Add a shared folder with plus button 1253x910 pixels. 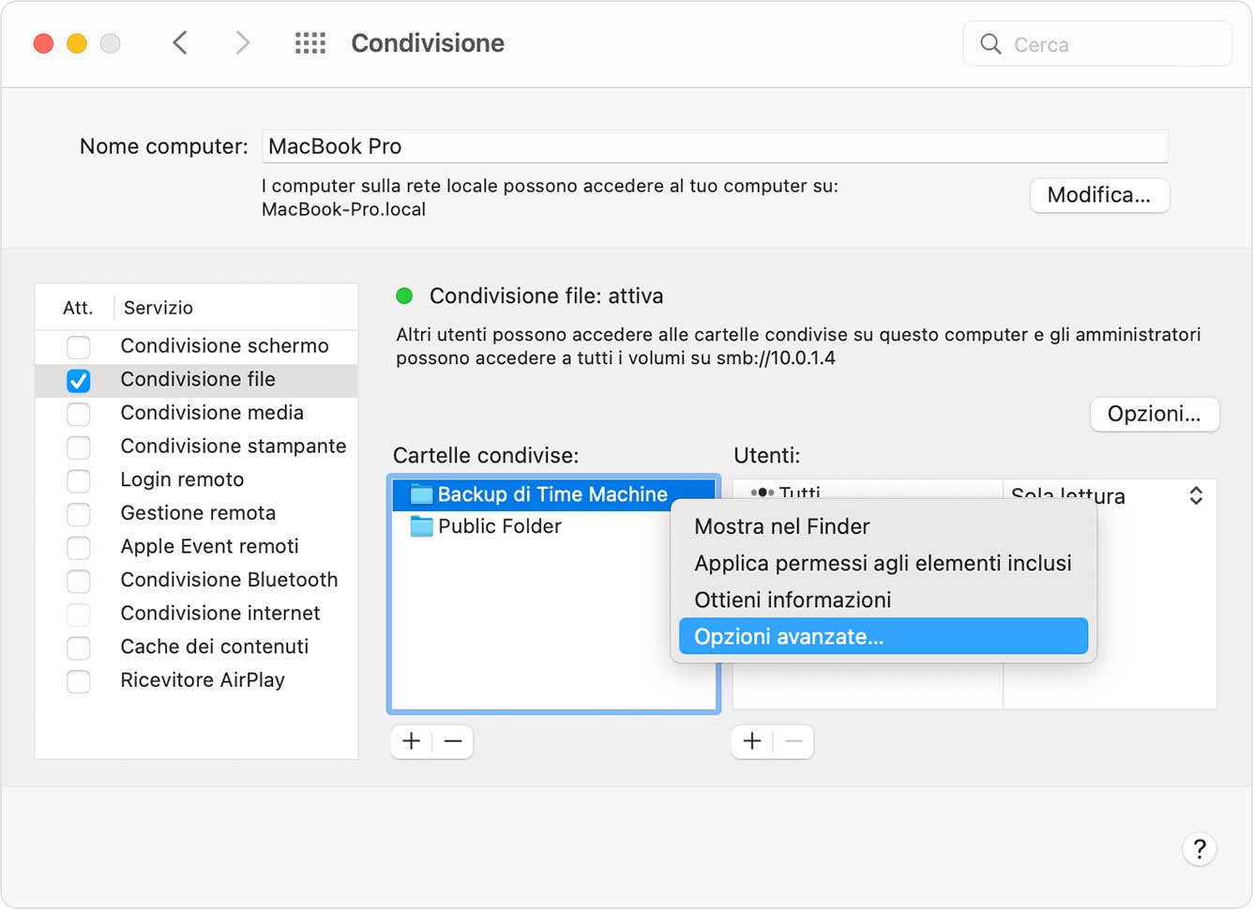[411, 741]
